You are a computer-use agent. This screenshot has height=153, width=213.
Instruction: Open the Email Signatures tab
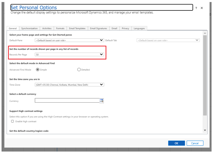pyautogui.click(x=99, y=28)
